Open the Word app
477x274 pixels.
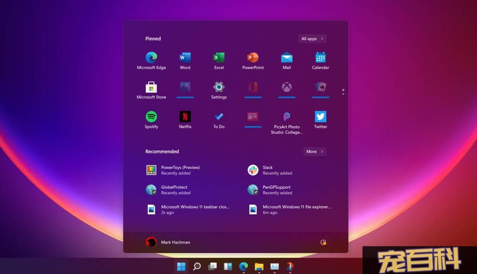[185, 58]
